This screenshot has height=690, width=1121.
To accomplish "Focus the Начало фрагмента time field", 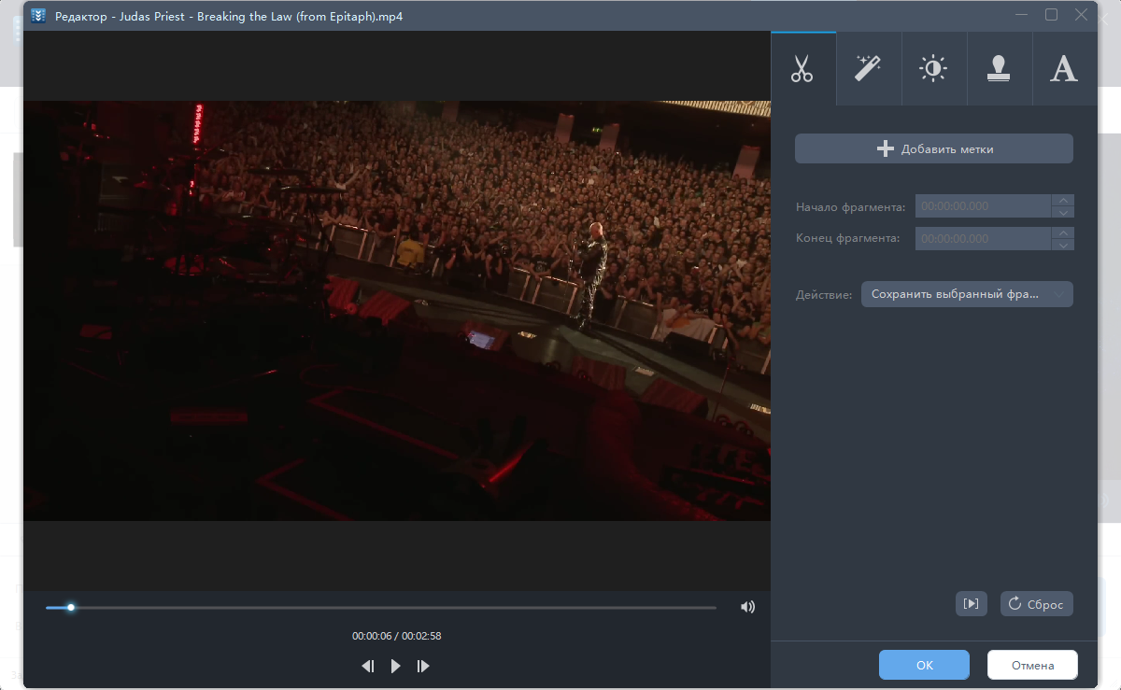I will 983,206.
